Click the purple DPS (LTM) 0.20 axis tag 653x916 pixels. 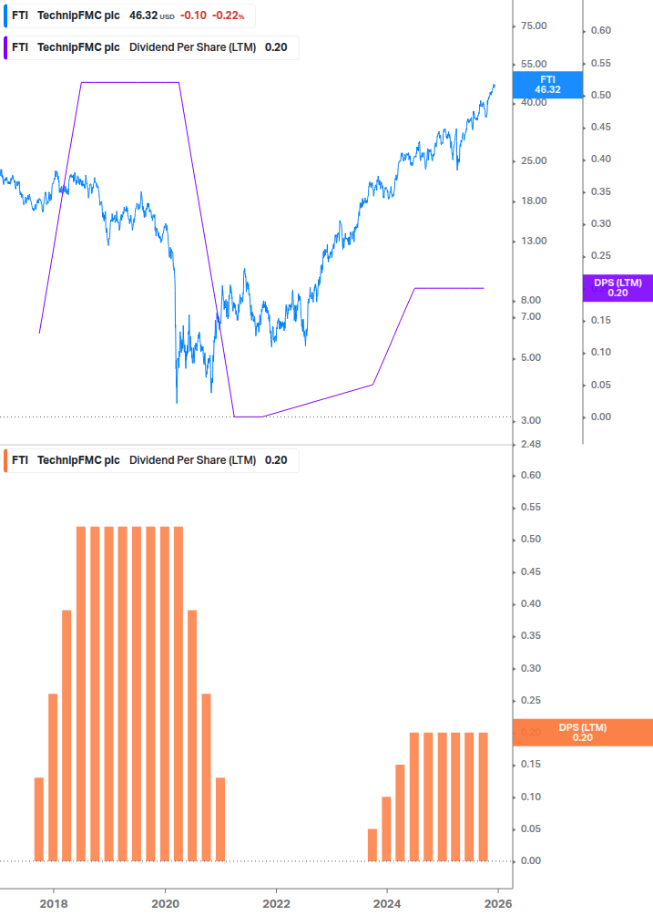[617, 288]
